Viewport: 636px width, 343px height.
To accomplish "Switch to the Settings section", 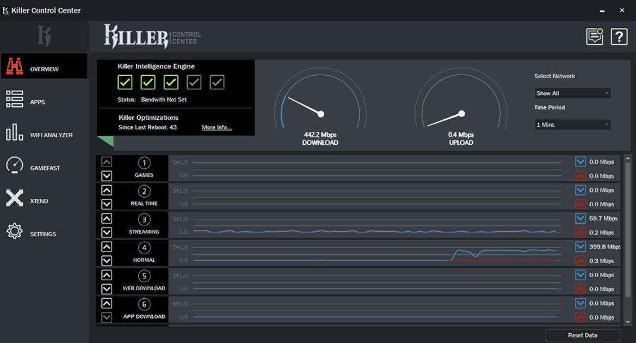I will tap(44, 231).
